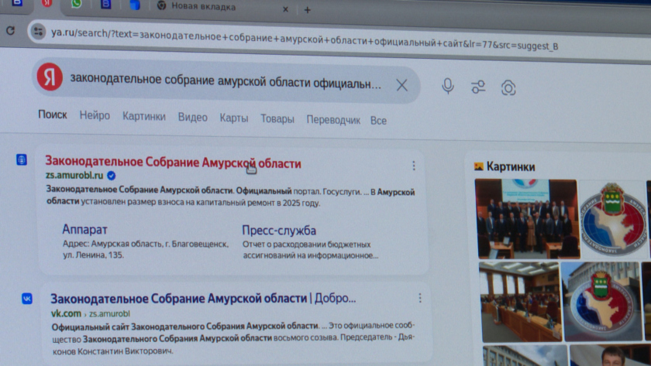Open the zs.amurobl.ru domain link
This screenshot has height=366, width=651.
pyautogui.click(x=74, y=176)
